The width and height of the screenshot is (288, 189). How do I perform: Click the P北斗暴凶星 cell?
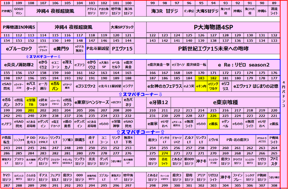[x=98, y=48]
